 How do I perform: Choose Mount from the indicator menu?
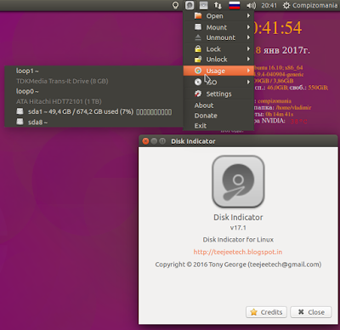[218, 27]
